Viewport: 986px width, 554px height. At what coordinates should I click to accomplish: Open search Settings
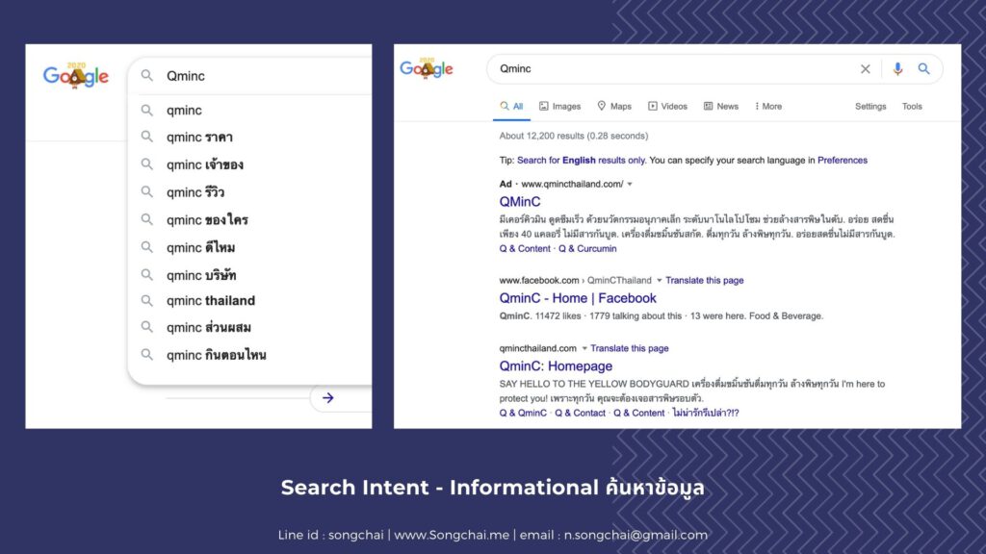click(x=870, y=106)
